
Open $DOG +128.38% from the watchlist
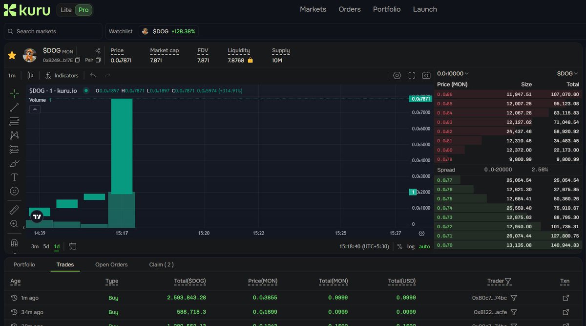[168, 31]
